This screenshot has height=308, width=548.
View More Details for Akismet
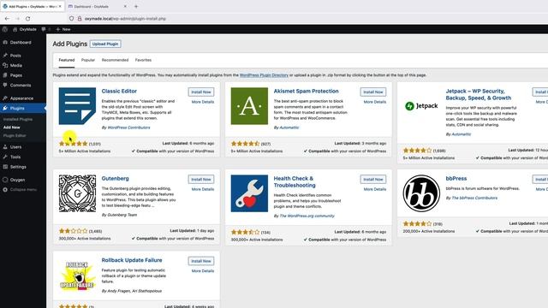pos(375,102)
